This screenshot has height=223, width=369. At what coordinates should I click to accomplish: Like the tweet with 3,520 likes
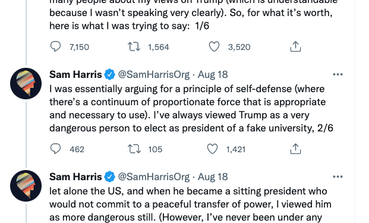click(x=214, y=46)
